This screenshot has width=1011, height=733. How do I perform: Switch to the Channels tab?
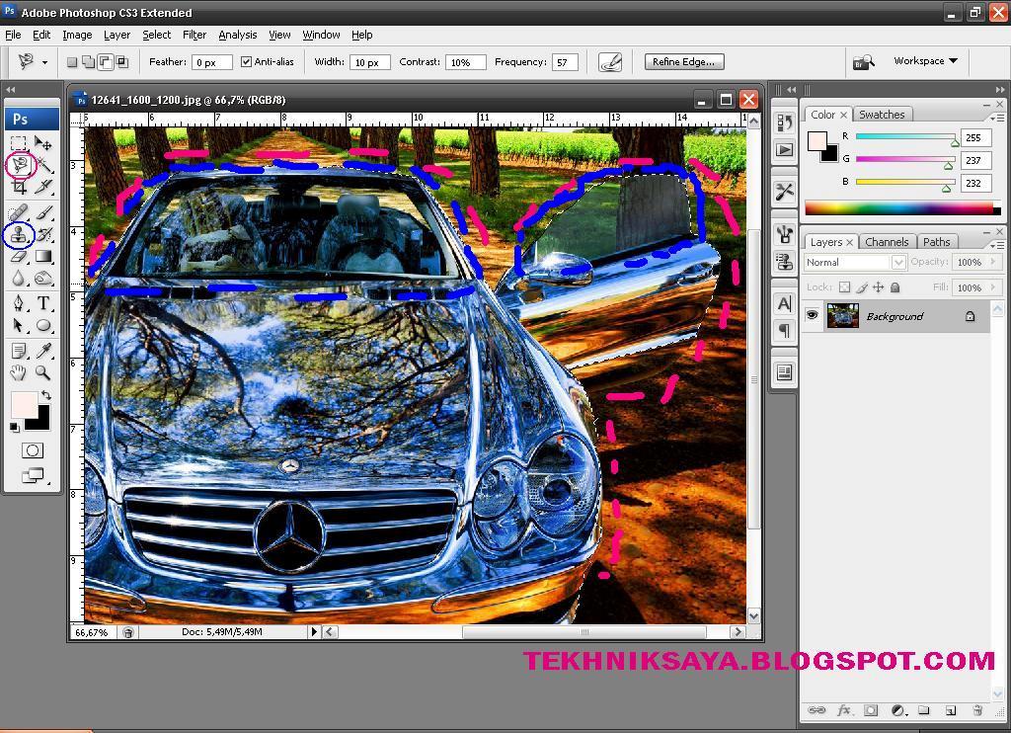click(x=887, y=241)
